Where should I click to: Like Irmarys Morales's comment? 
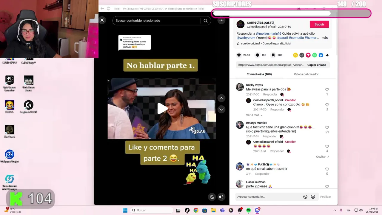327,128
